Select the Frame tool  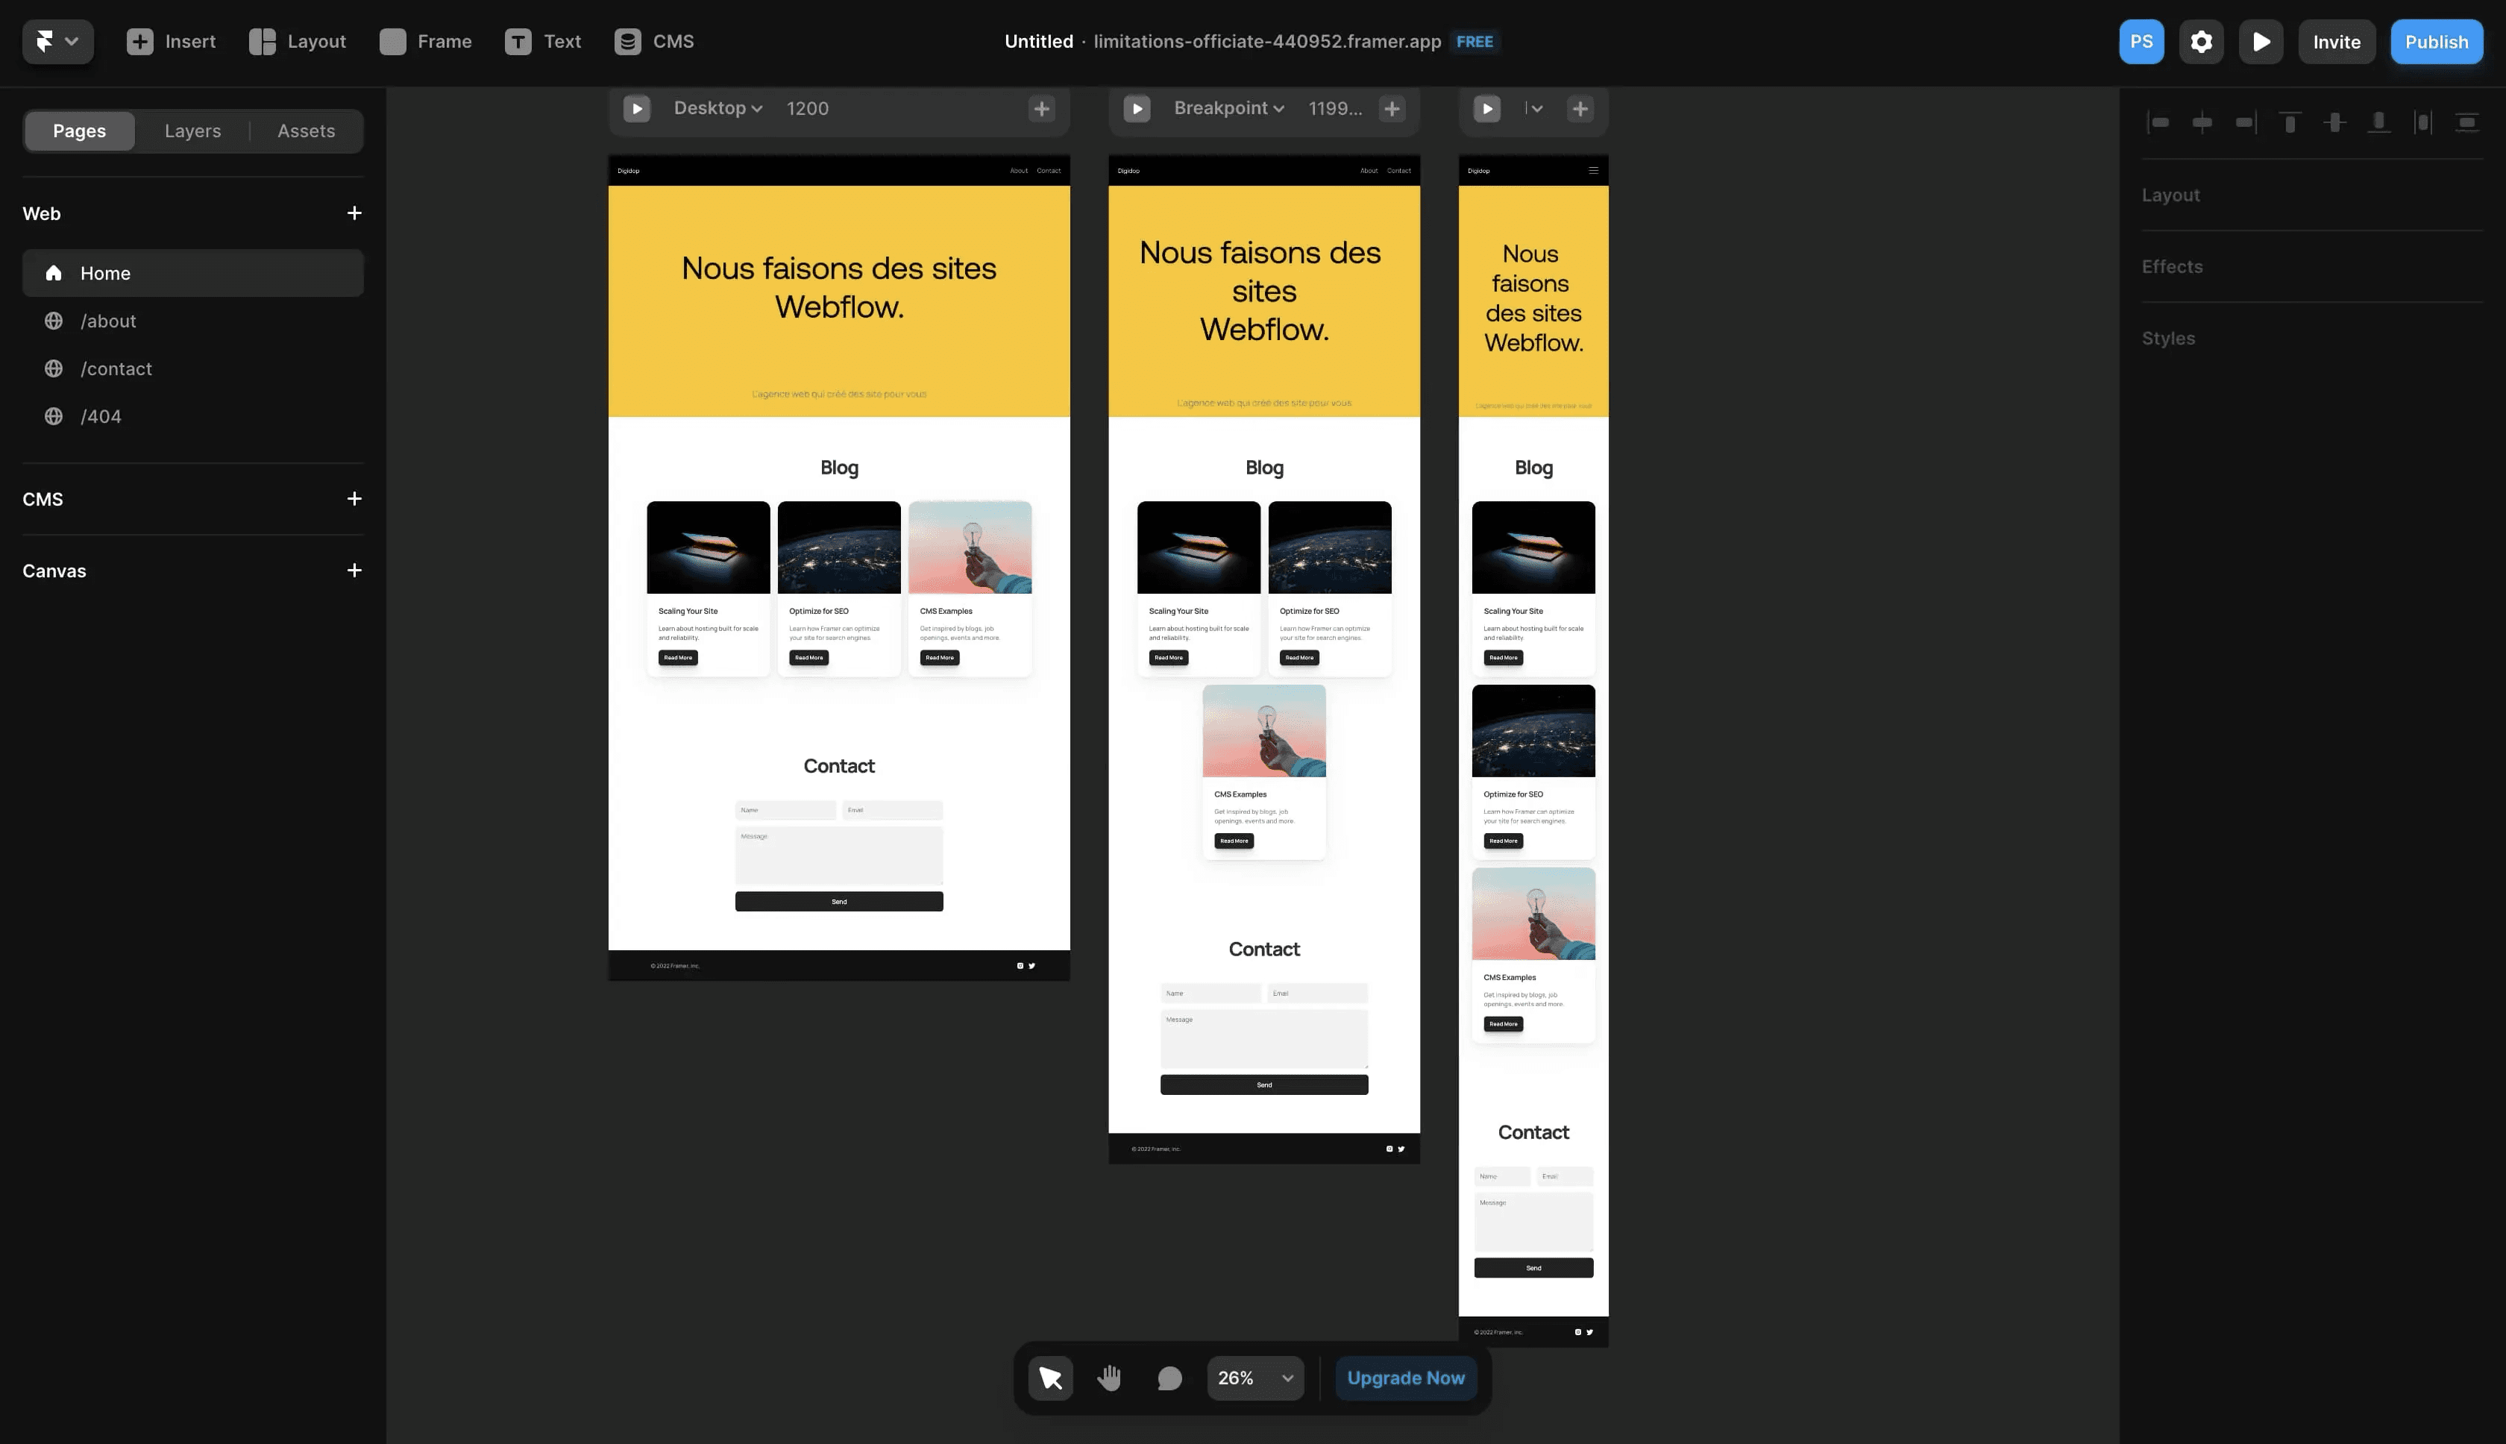(x=425, y=42)
